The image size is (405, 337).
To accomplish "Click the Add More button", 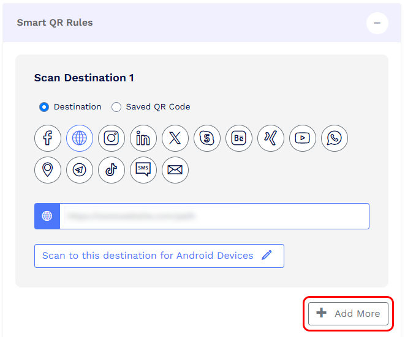I will [x=348, y=314].
